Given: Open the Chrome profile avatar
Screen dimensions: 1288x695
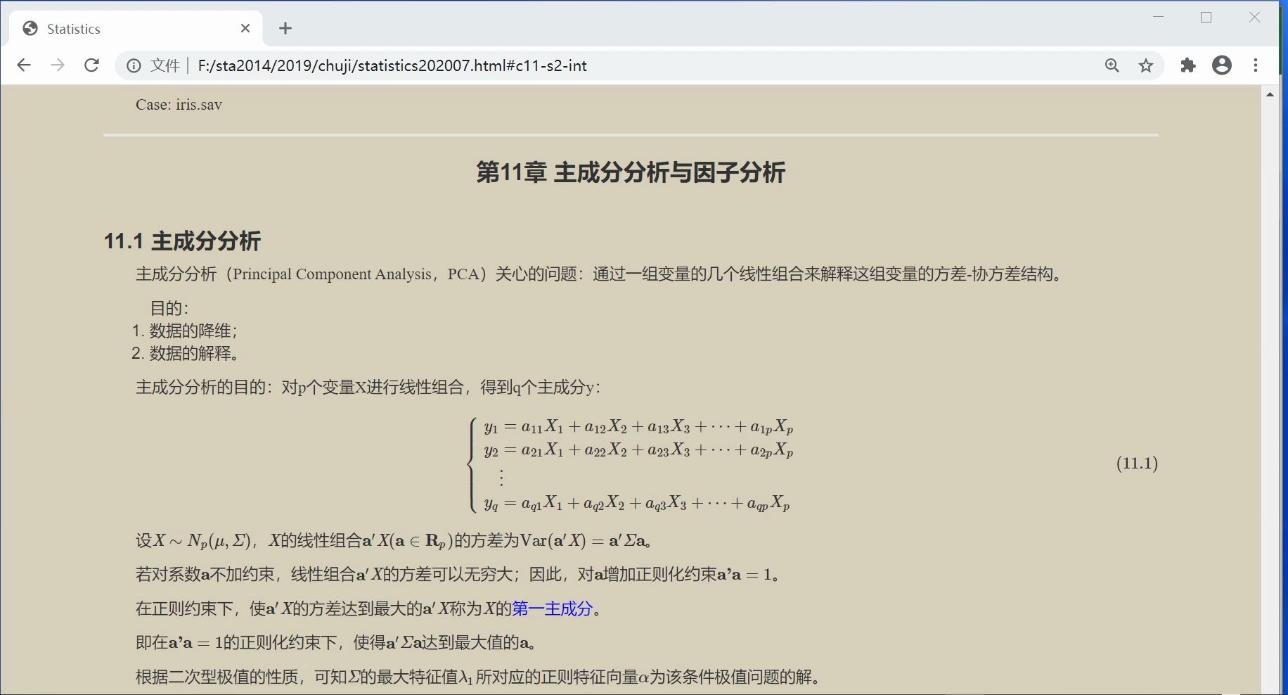Looking at the screenshot, I should point(1222,65).
